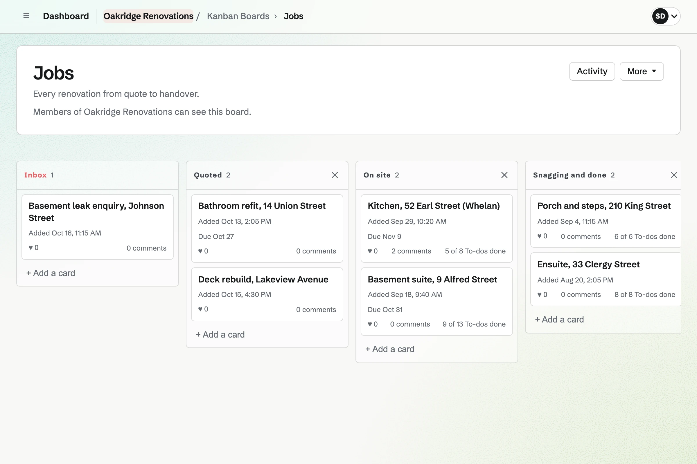Viewport: 697px width, 464px height.
Task: Boost heart on Deck rebuild card
Action: [203, 309]
